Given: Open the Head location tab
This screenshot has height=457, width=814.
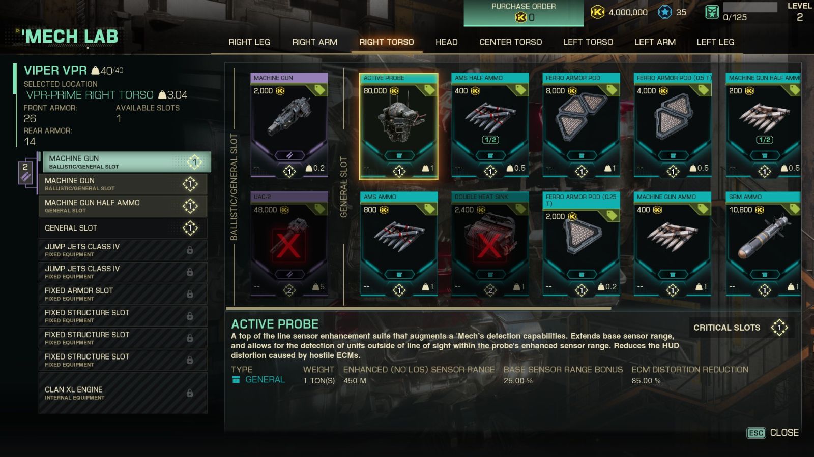Looking at the screenshot, I should 446,42.
